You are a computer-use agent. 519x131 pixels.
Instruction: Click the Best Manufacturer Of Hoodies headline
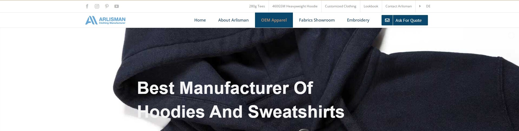(x=241, y=100)
